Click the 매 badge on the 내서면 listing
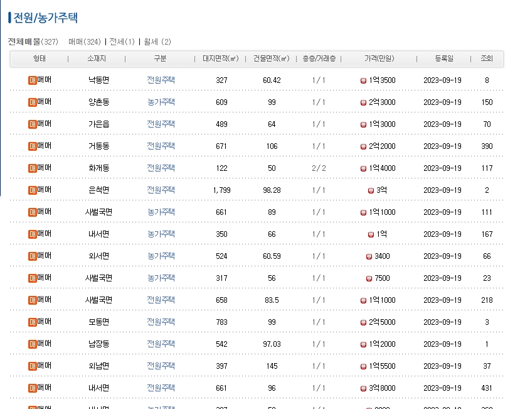 click(x=32, y=233)
